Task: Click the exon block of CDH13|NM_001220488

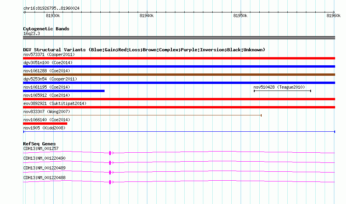Action: tap(110, 182)
